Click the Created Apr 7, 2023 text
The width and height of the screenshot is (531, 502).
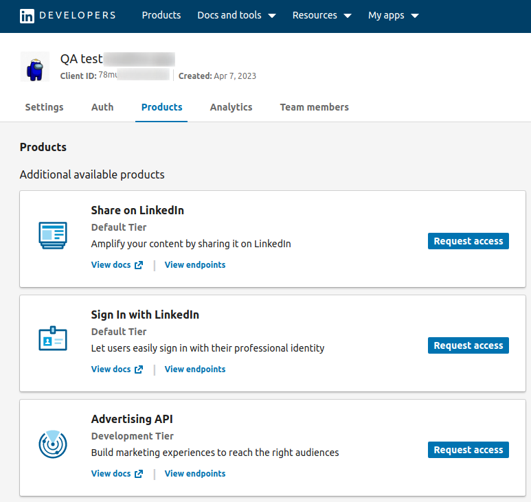[217, 76]
